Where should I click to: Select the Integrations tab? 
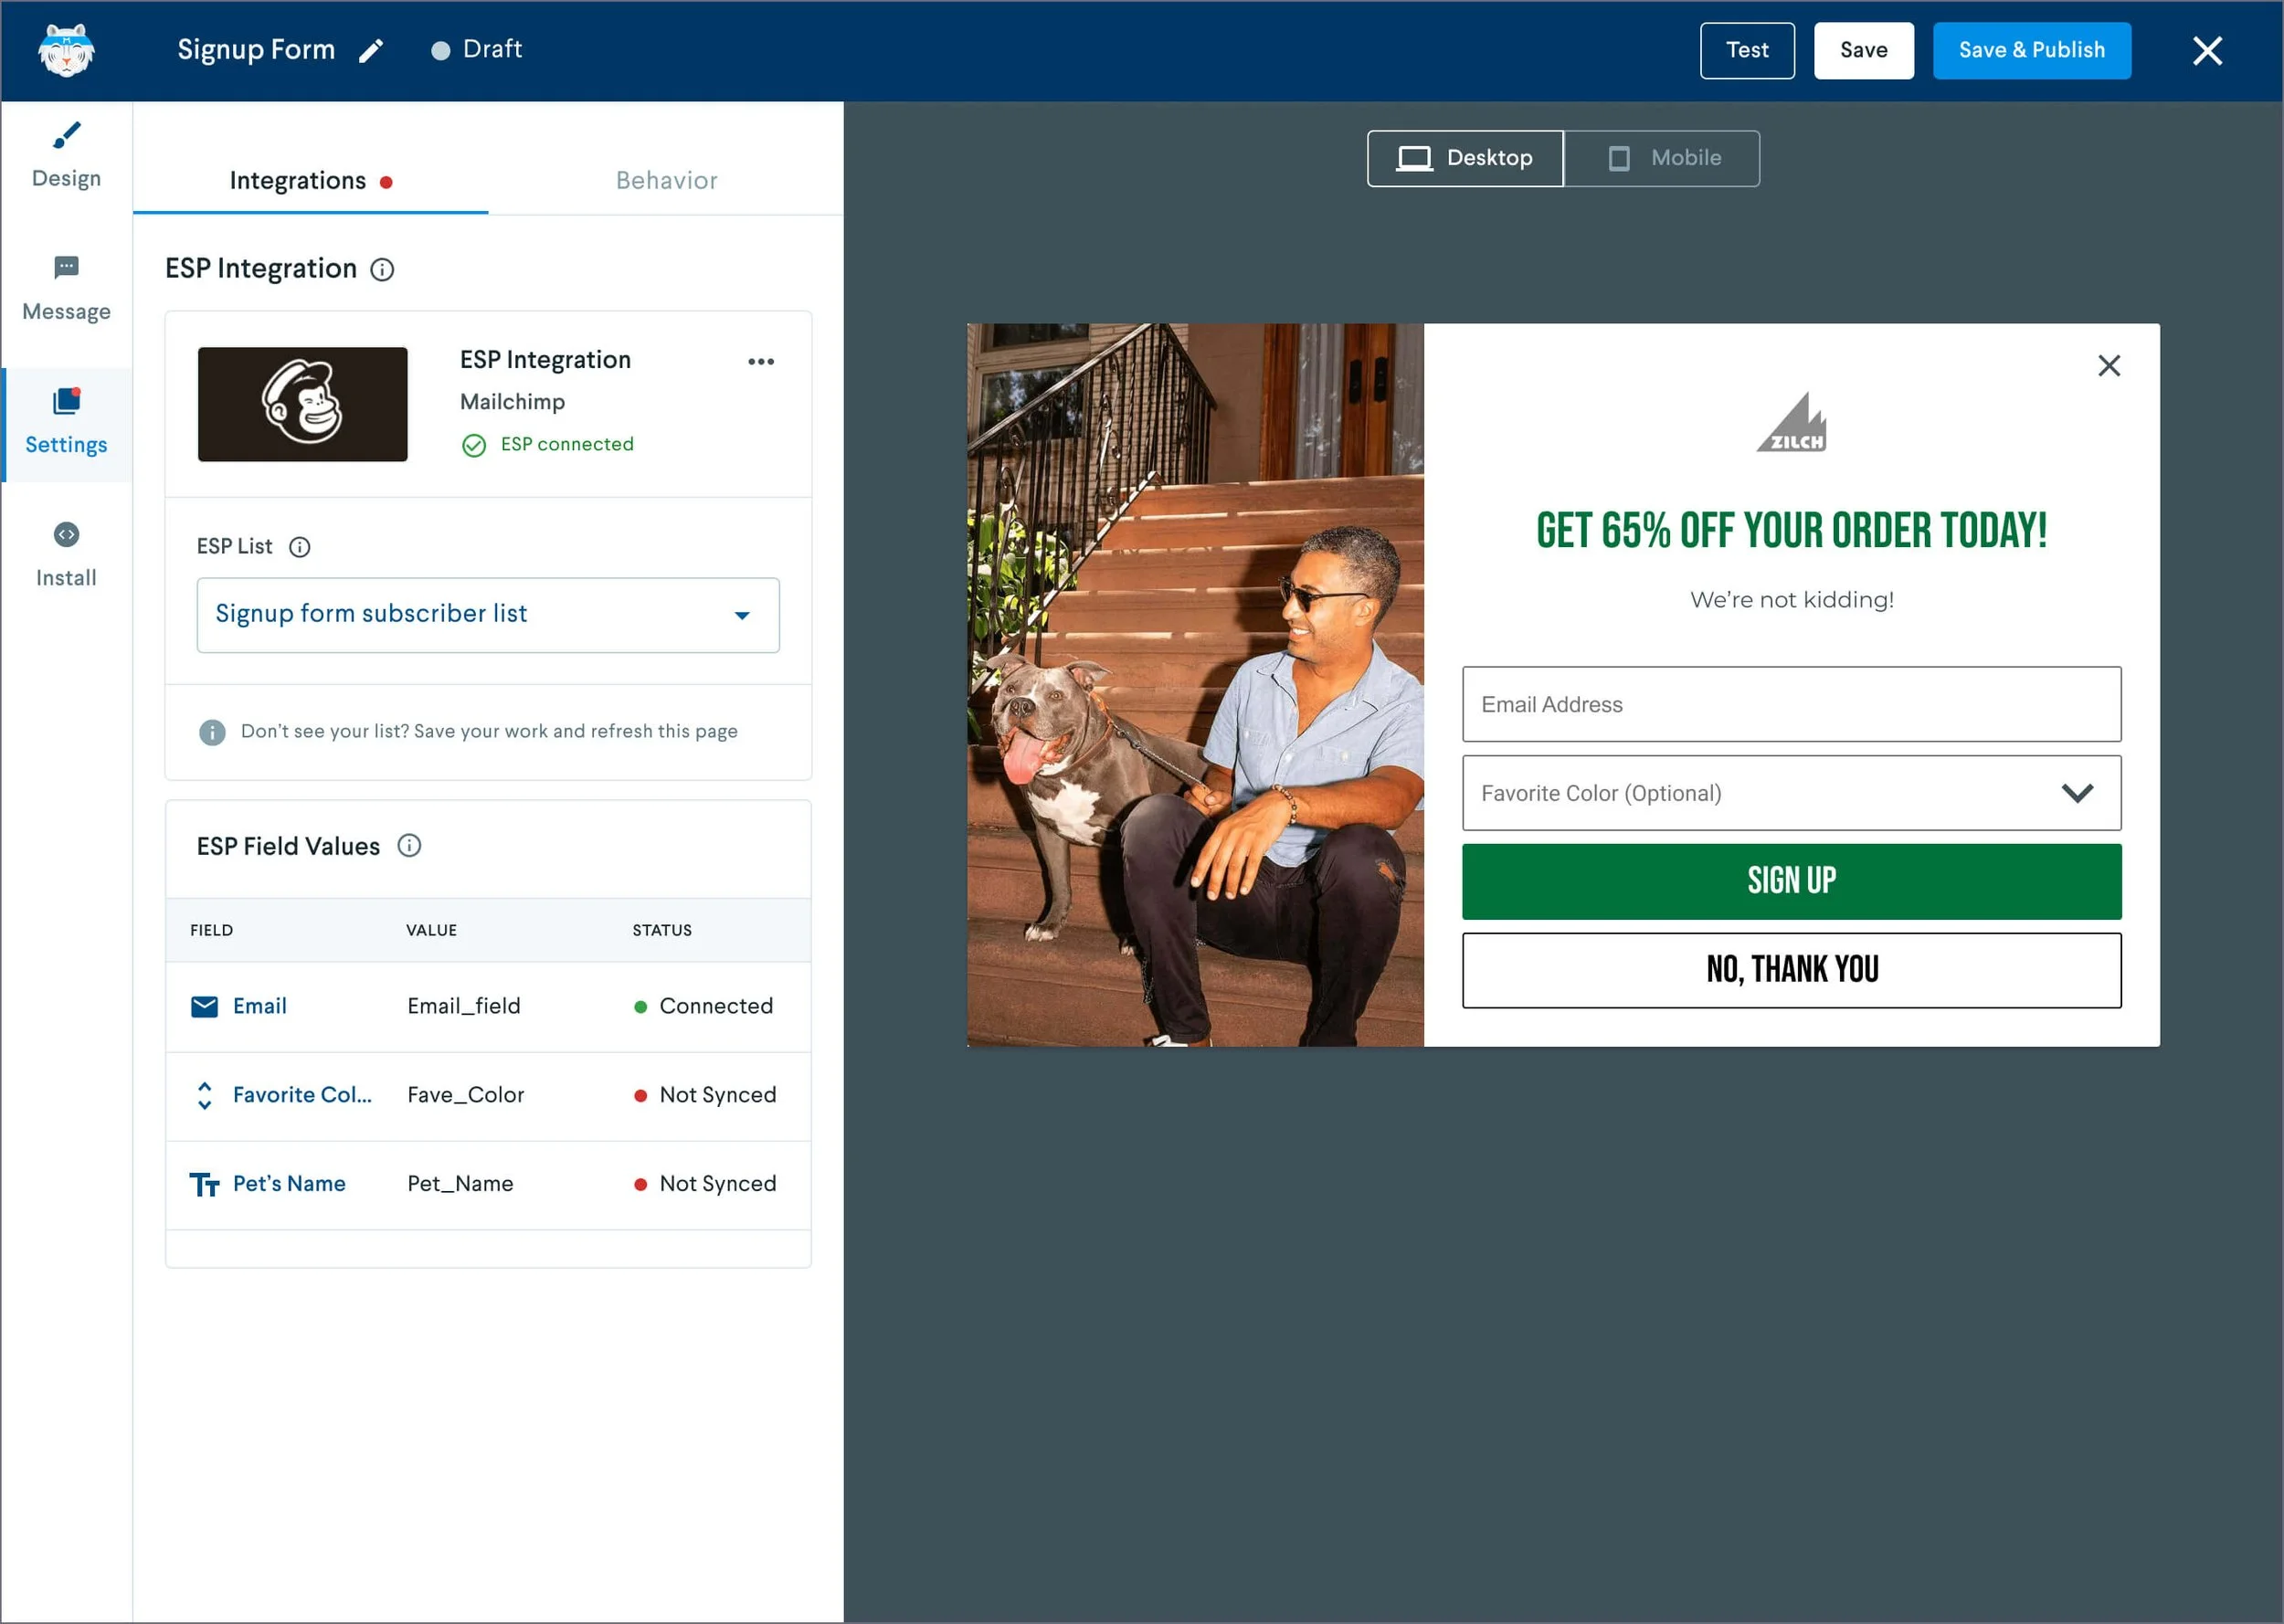tap(298, 181)
